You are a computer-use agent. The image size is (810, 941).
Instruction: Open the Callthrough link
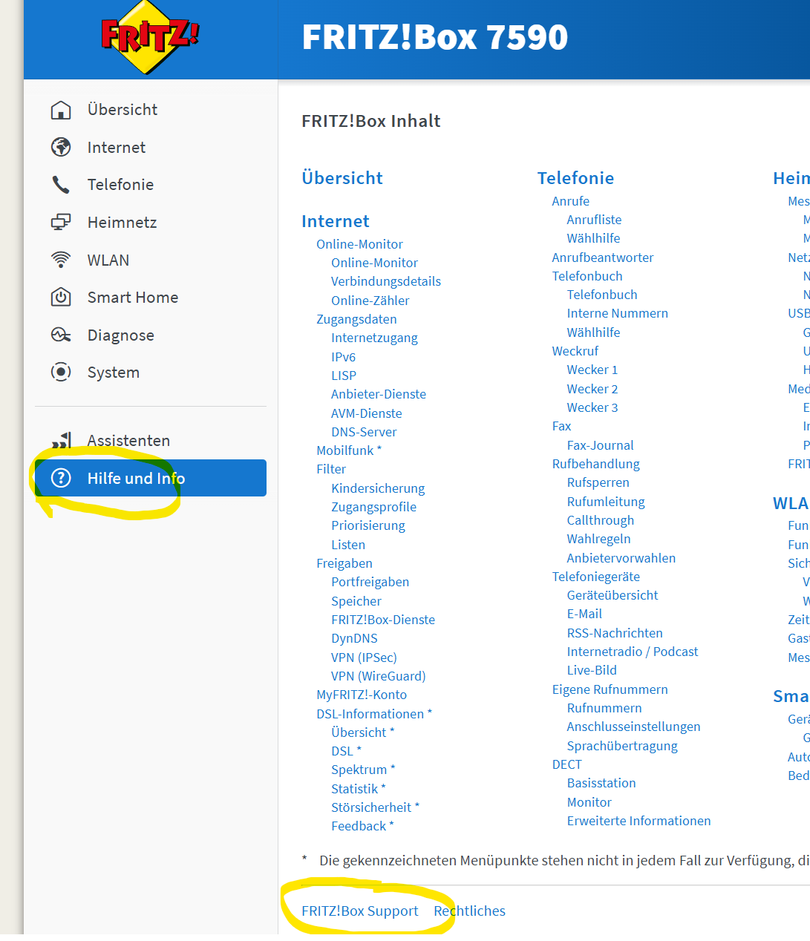tap(601, 520)
